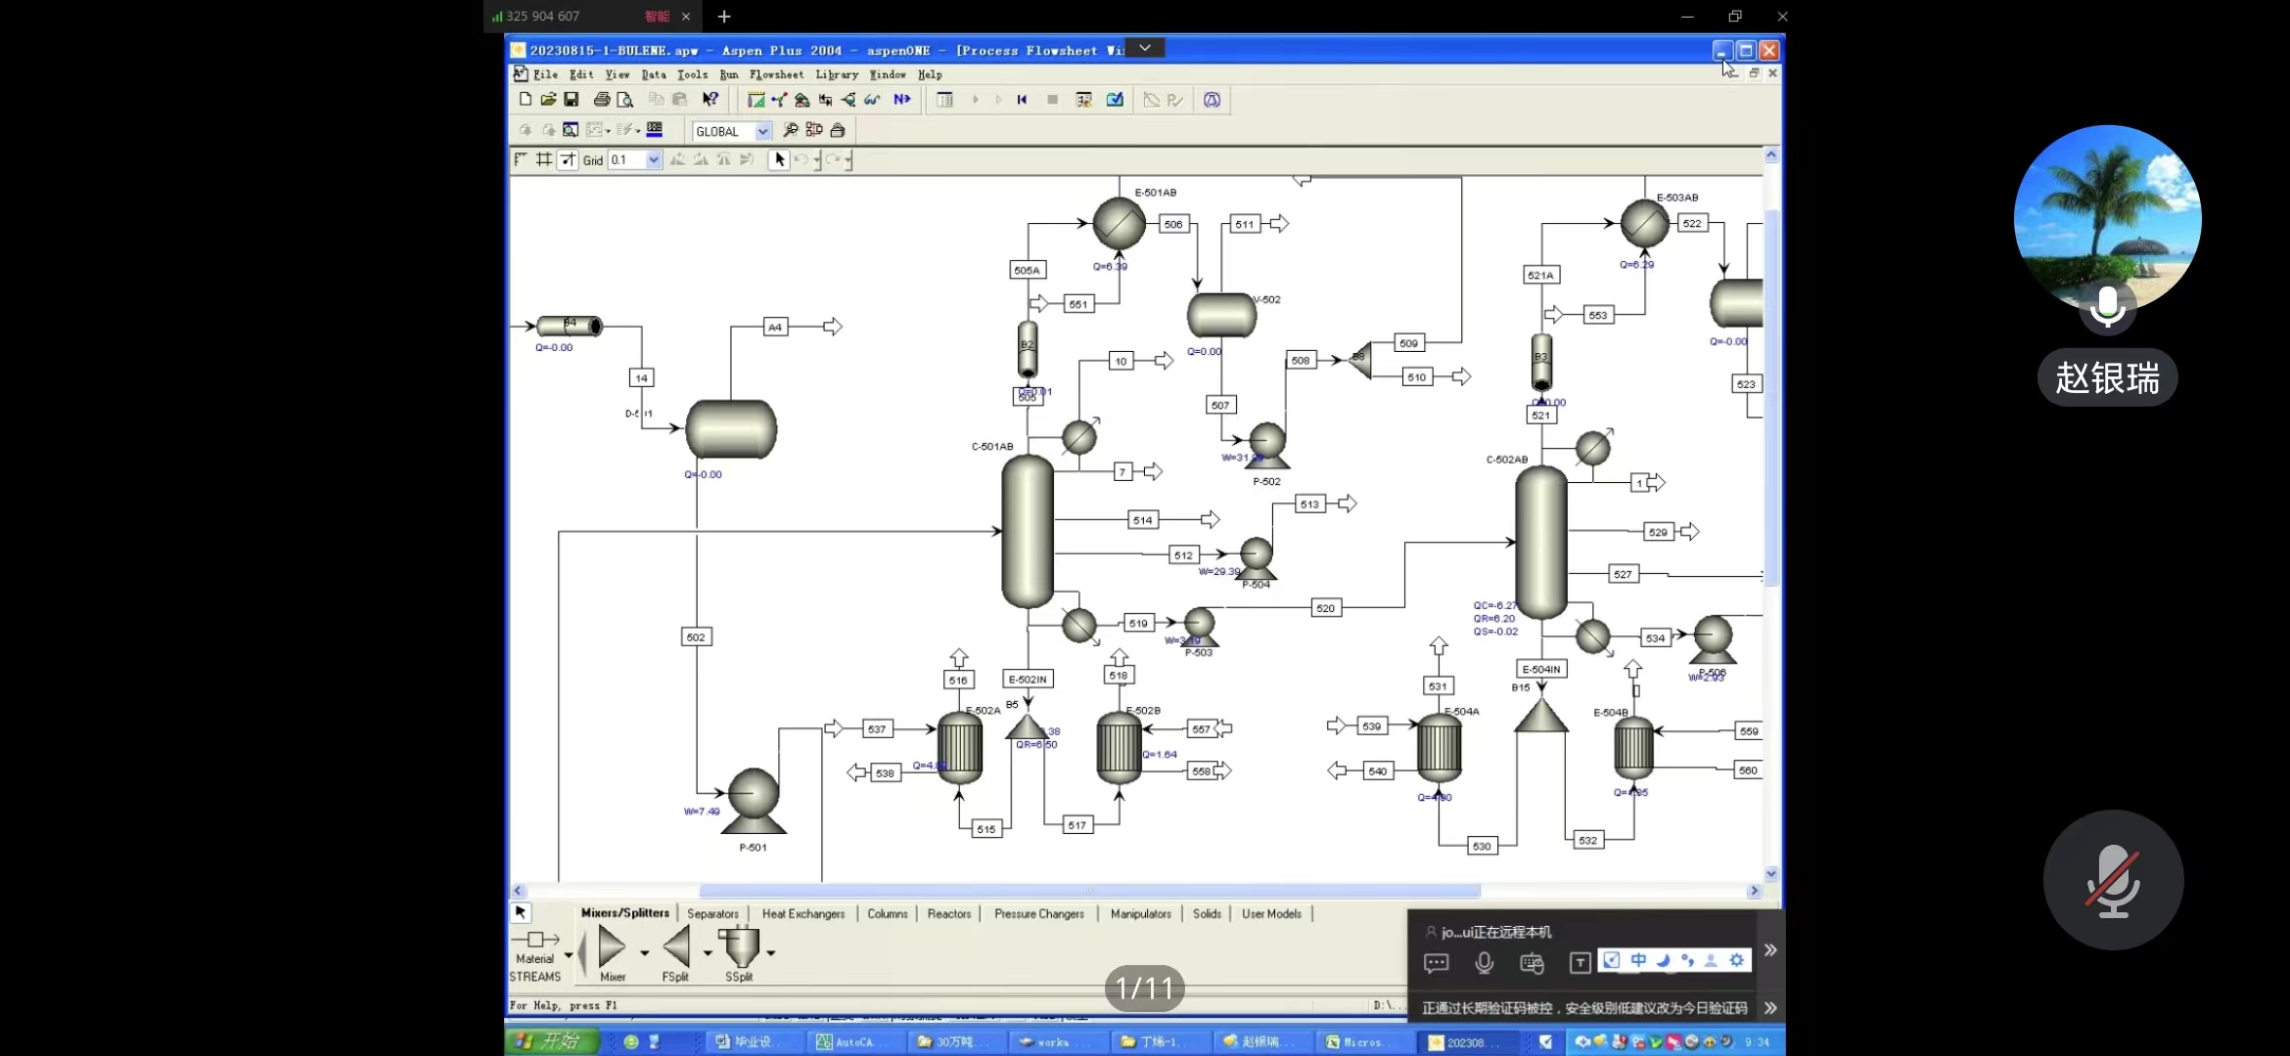Open Print Preview from the toolbar

(x=625, y=100)
